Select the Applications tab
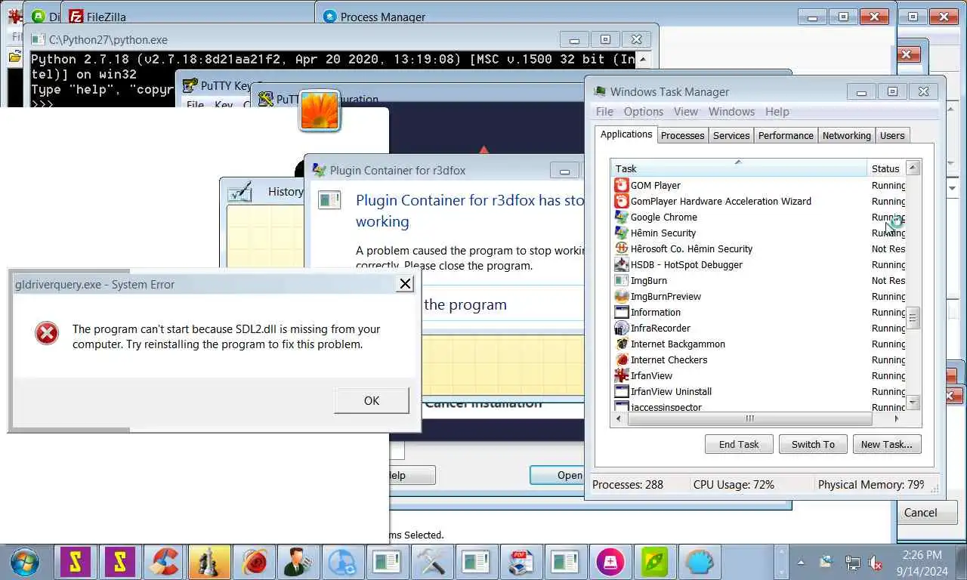The image size is (967, 580). click(x=626, y=134)
